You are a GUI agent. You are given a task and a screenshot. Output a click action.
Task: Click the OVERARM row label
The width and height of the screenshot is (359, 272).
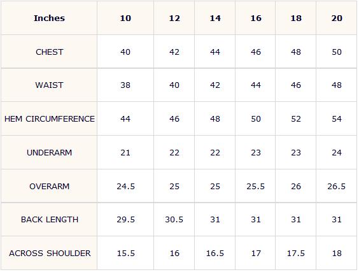[49, 186]
